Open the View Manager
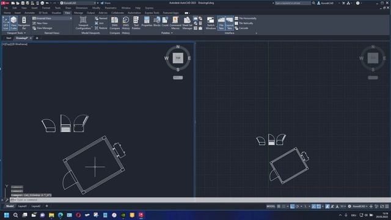Screen dimensions: 391x220 click(x=42, y=28)
